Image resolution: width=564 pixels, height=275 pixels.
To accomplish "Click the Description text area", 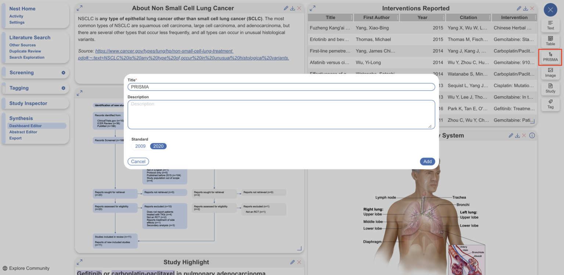I will tap(281, 115).
